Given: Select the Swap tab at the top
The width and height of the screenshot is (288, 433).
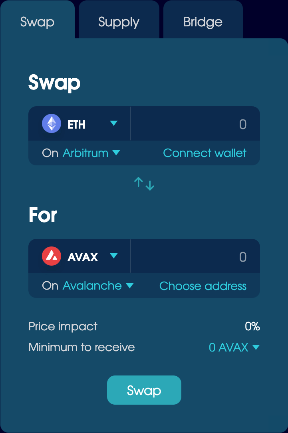Looking at the screenshot, I should coord(37,22).
